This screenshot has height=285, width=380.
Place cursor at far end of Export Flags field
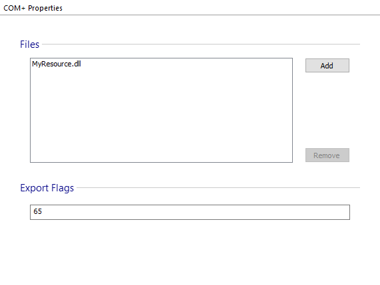click(347, 212)
